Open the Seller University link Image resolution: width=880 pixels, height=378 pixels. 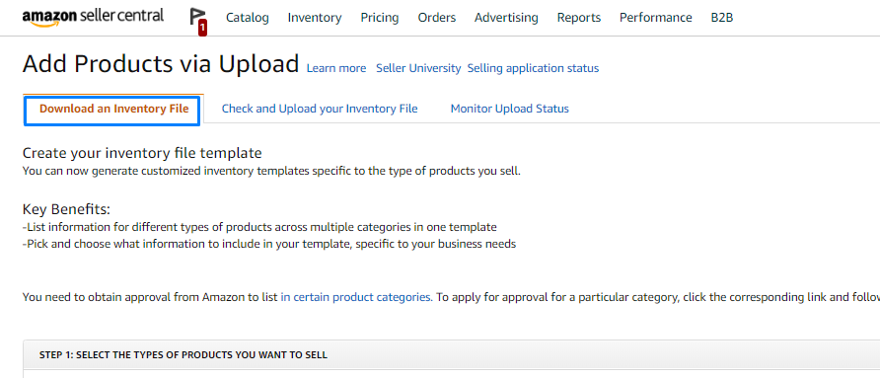418,68
